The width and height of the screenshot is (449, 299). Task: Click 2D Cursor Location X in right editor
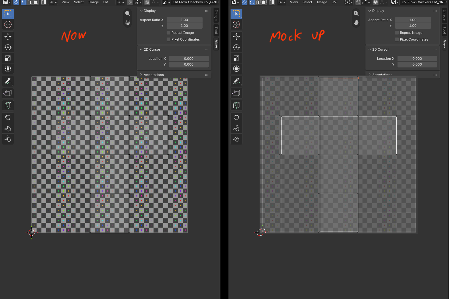click(417, 59)
